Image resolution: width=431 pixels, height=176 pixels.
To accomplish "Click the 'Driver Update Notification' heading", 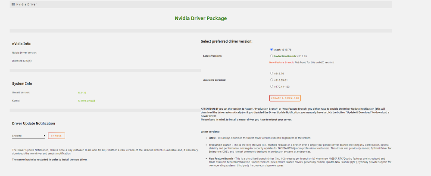I will 34,123.
